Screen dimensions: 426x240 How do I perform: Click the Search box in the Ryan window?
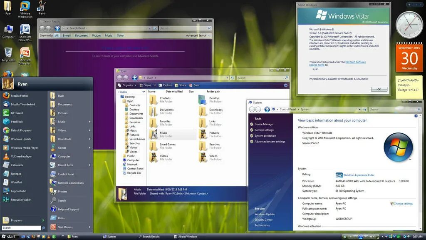[x=262, y=78]
